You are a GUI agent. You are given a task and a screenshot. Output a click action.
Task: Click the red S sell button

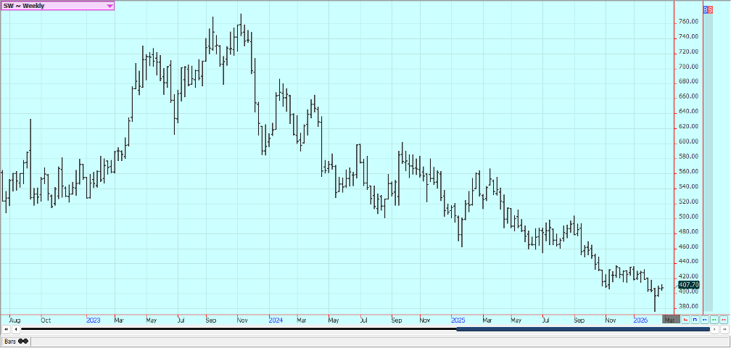(x=711, y=9)
